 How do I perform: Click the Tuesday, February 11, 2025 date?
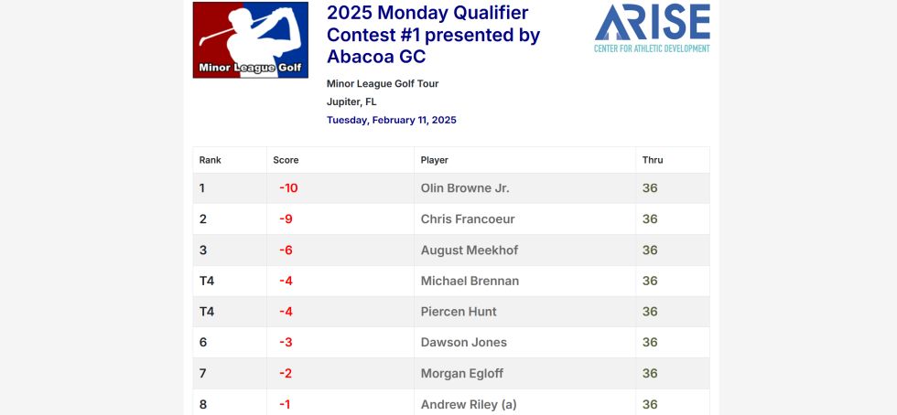(392, 120)
